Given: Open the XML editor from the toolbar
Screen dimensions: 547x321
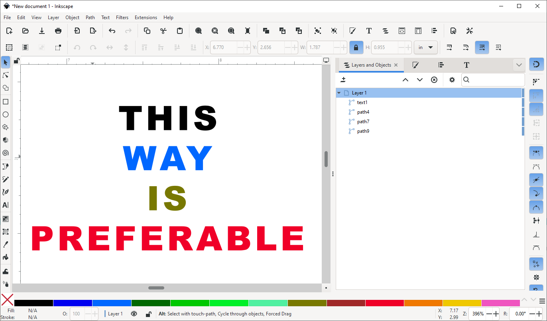Looking at the screenshot, I should (x=402, y=31).
